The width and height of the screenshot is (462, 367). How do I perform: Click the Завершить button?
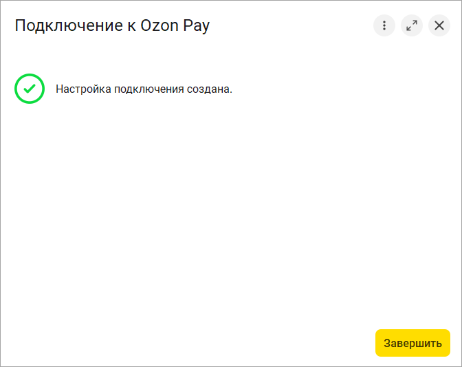412,343
